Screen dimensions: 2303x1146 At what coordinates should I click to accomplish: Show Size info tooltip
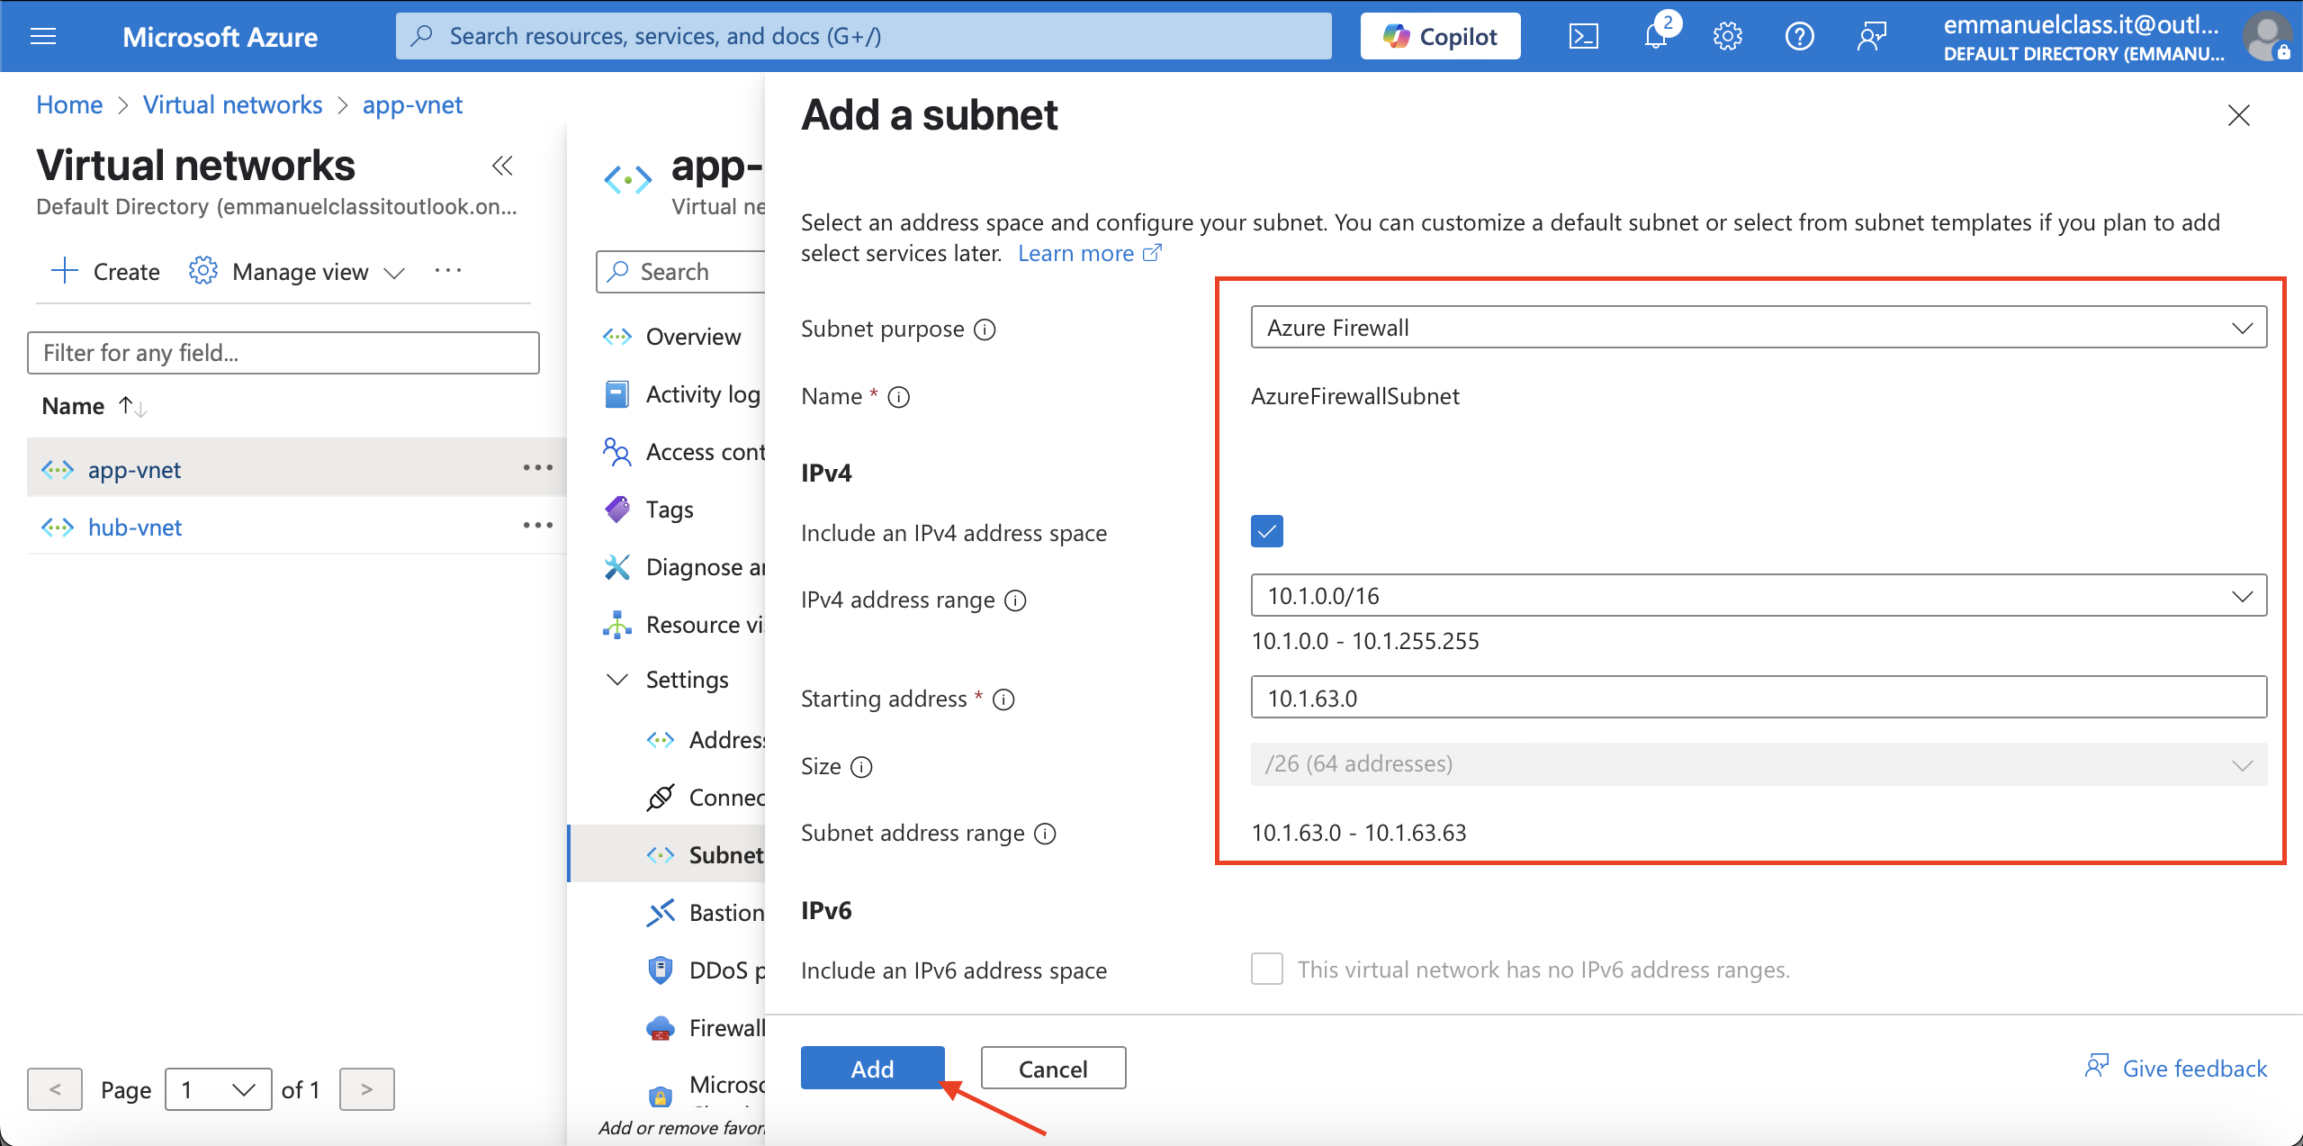pyautogui.click(x=861, y=767)
